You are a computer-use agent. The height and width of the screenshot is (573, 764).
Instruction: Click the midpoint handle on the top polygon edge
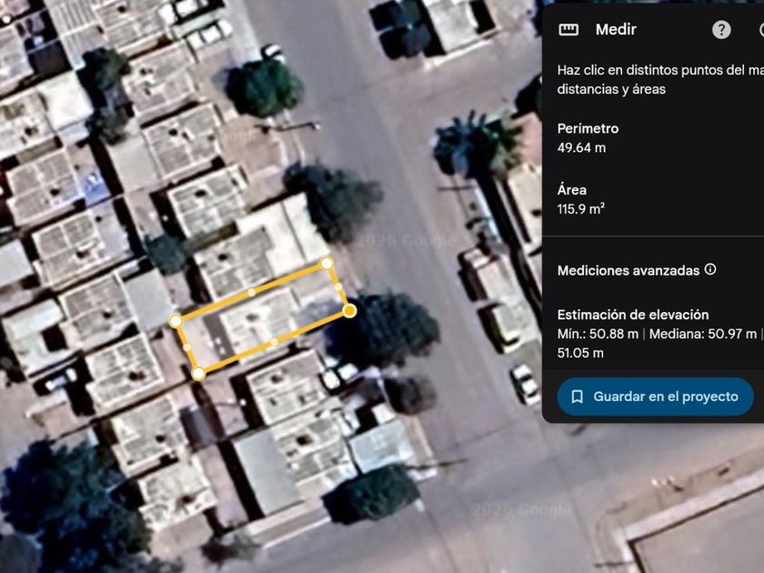252,292
